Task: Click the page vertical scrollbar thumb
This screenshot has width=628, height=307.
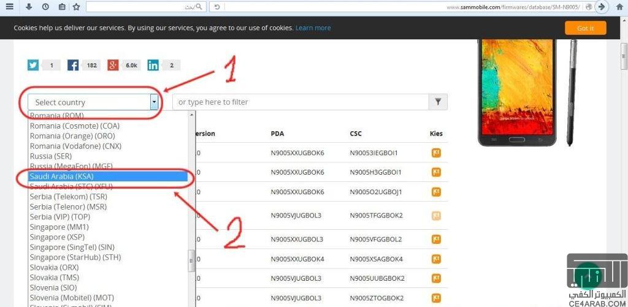Action: [624, 56]
